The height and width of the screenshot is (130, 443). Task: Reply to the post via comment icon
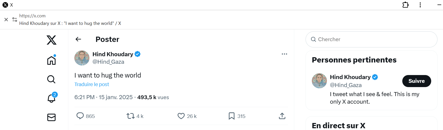[x=80, y=116]
